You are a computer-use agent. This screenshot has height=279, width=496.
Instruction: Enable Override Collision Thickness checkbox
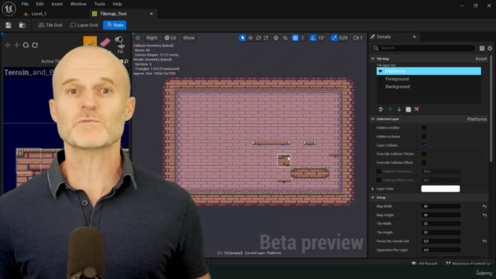(424, 153)
